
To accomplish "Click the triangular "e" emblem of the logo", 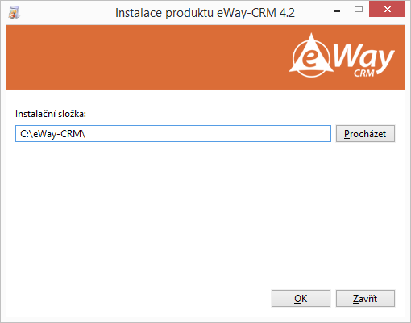I will [311, 56].
